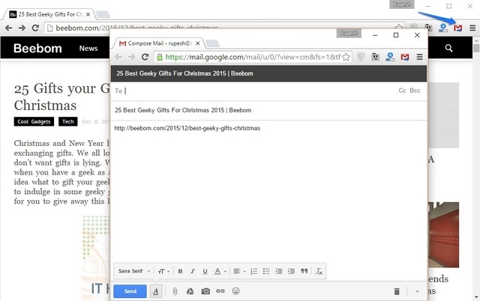Go forward in the Beebom browser window
The image size is (480, 301).
pos(22,28)
